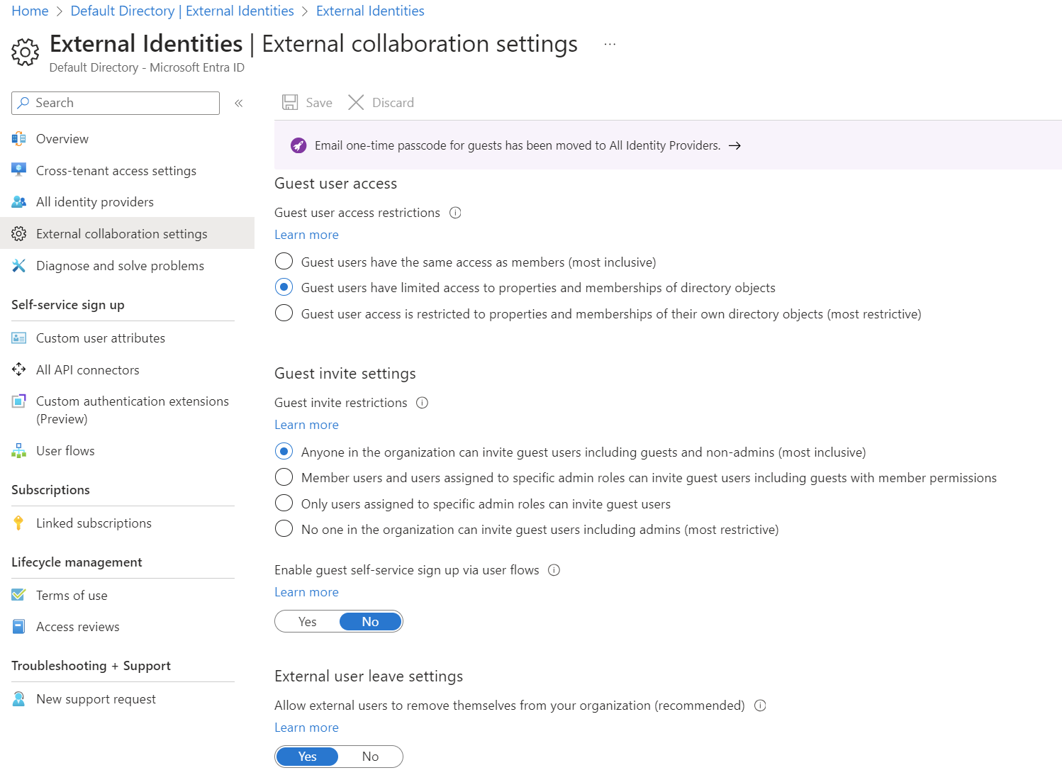Focus the sidebar Search input field
Screen dimensions: 1062x780
pyautogui.click(x=116, y=103)
